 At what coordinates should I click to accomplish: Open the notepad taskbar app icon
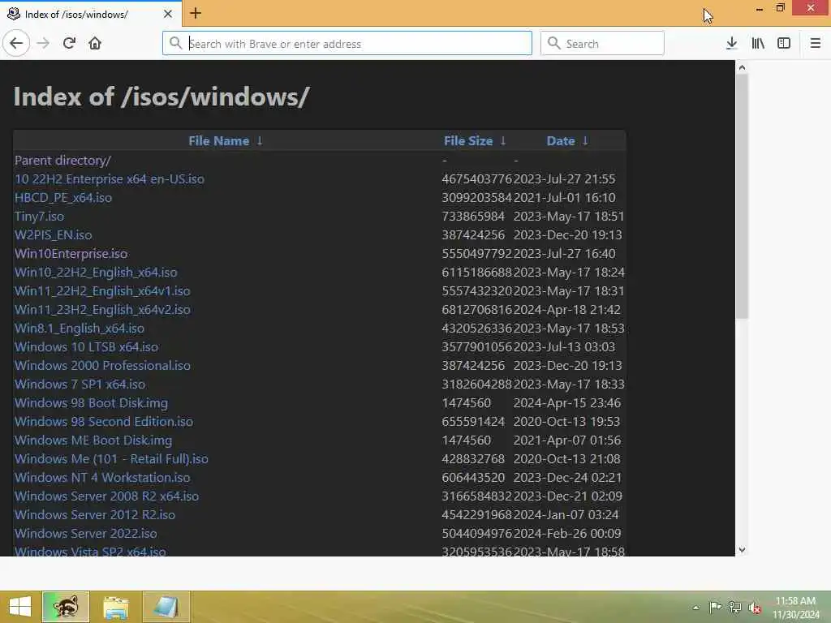166,607
